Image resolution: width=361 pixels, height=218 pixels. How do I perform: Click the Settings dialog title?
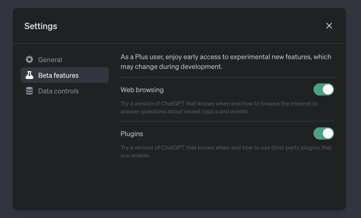[41, 26]
